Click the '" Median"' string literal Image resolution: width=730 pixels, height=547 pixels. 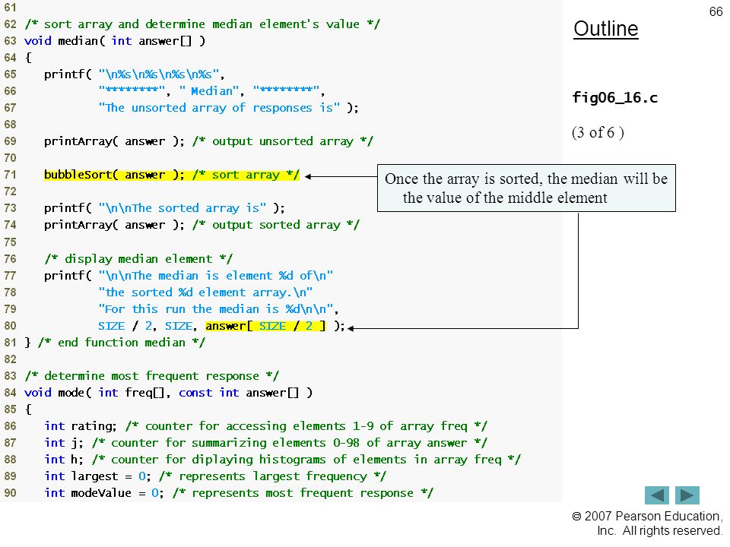click(x=209, y=91)
